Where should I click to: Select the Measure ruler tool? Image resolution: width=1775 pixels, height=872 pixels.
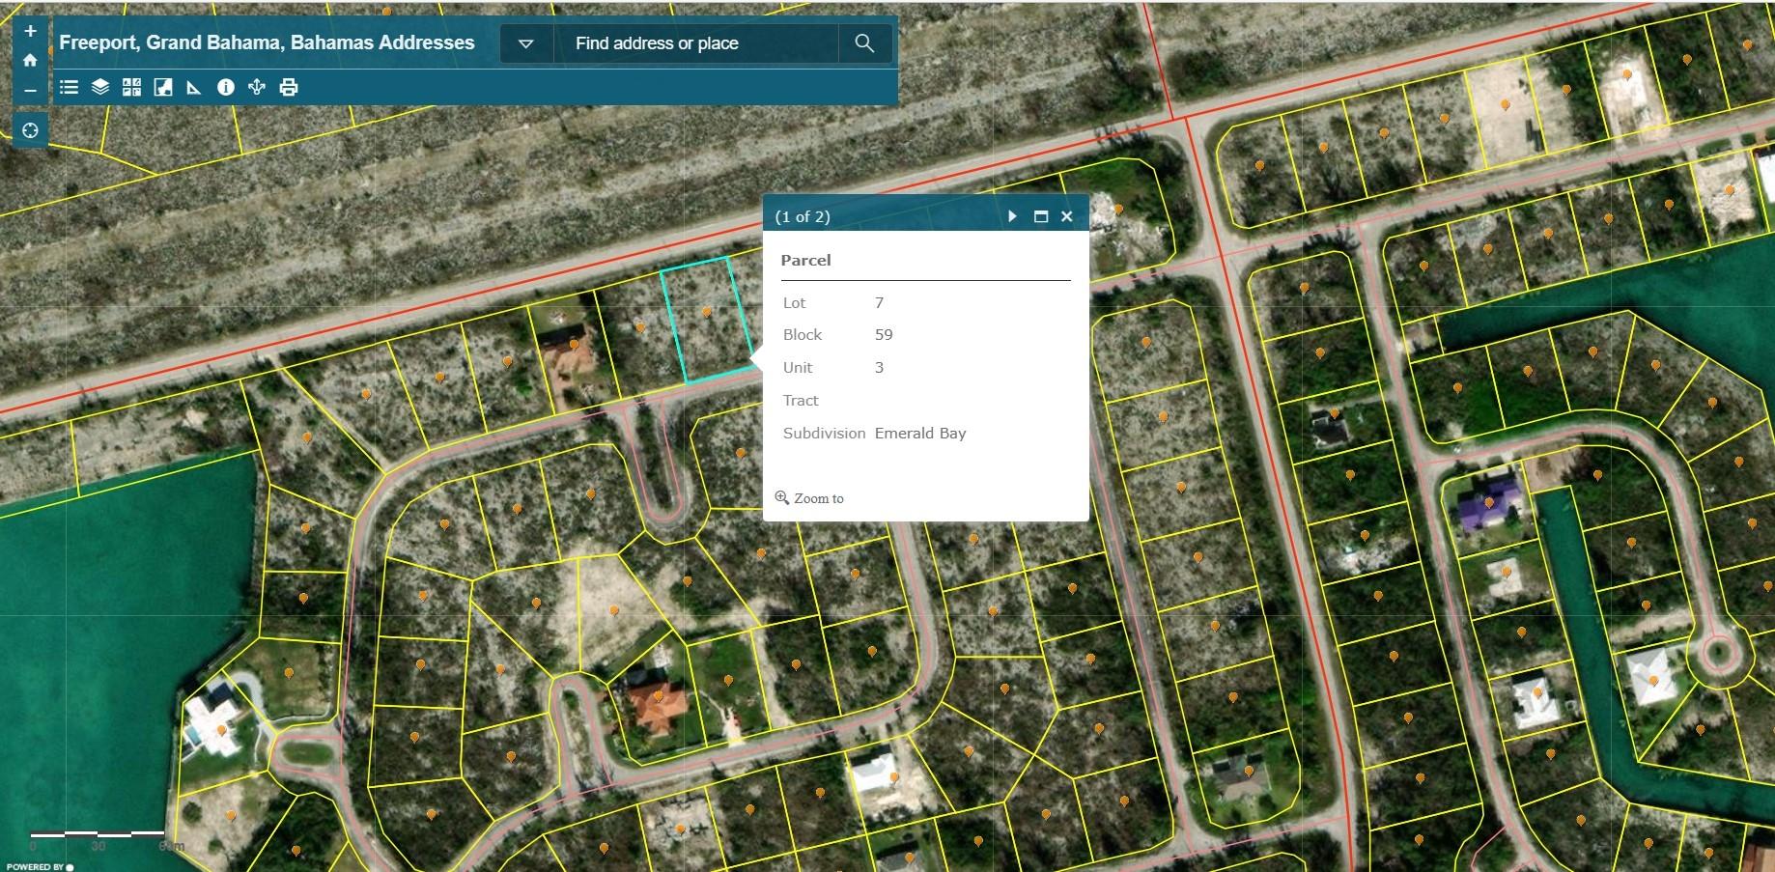194,88
